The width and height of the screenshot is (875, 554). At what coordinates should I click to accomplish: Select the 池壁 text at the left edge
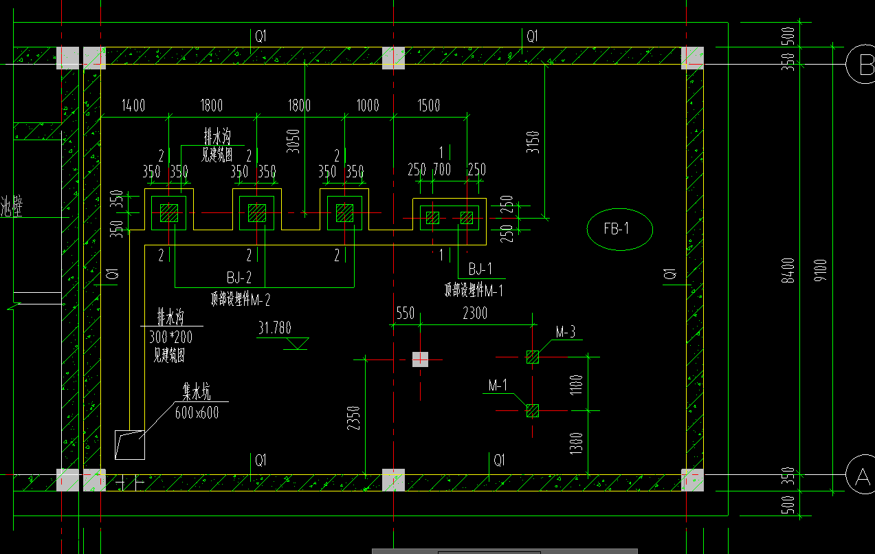[x=11, y=207]
